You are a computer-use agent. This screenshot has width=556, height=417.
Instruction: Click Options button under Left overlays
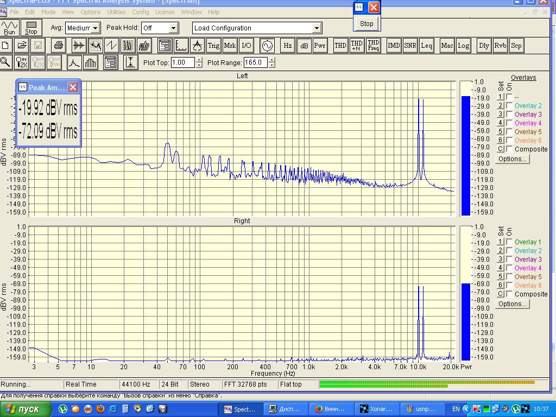[x=512, y=159]
